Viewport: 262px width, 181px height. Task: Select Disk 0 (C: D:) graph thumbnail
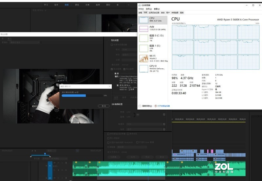click(x=143, y=38)
